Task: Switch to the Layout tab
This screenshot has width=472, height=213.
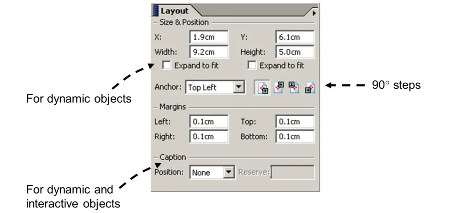Action: click(x=174, y=11)
